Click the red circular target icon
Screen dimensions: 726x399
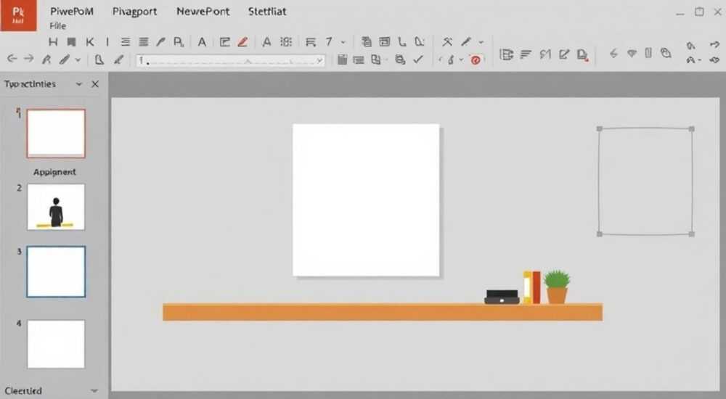tap(475, 59)
